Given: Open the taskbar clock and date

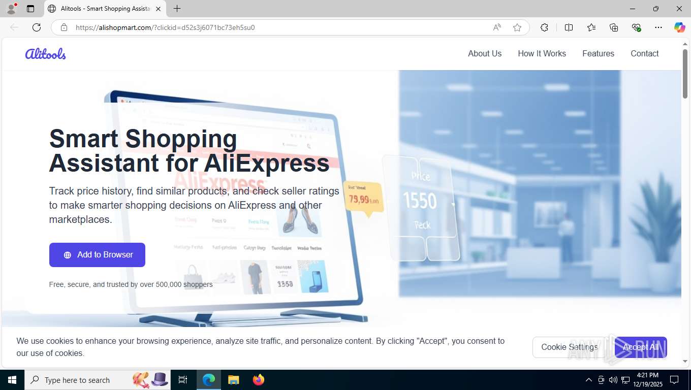Looking at the screenshot, I should tap(647, 380).
